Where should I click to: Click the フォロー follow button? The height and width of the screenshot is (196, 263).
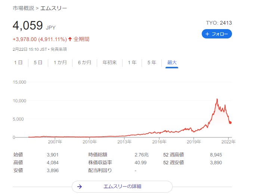click(x=217, y=34)
